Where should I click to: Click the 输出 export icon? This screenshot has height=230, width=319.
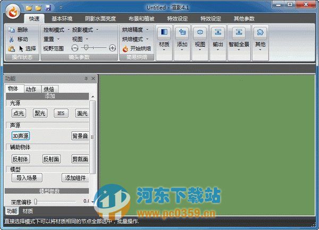click(x=218, y=32)
